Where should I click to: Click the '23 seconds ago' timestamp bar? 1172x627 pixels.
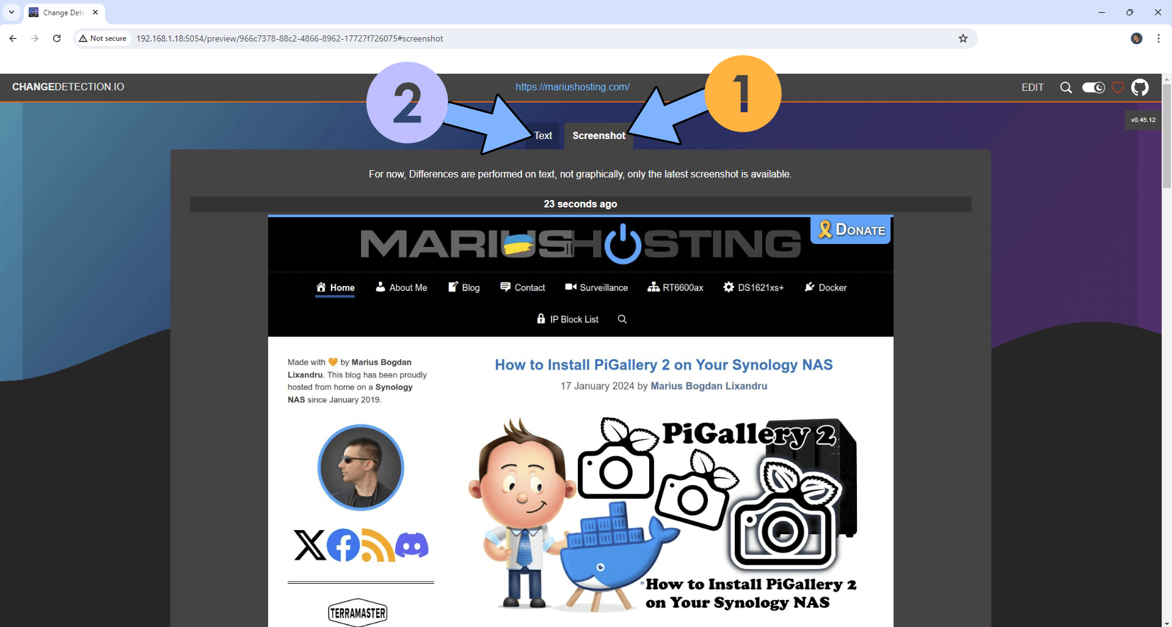click(x=580, y=204)
